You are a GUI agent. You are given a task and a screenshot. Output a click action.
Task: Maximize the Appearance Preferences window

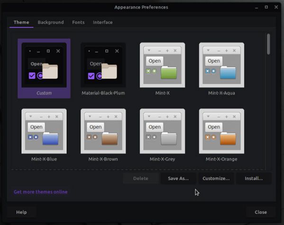pos(266,7)
